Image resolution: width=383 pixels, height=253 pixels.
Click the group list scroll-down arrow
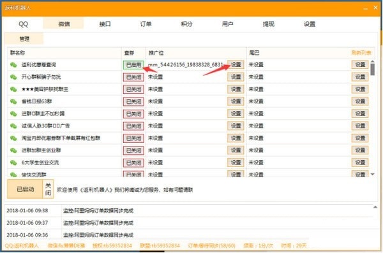tap(373, 174)
